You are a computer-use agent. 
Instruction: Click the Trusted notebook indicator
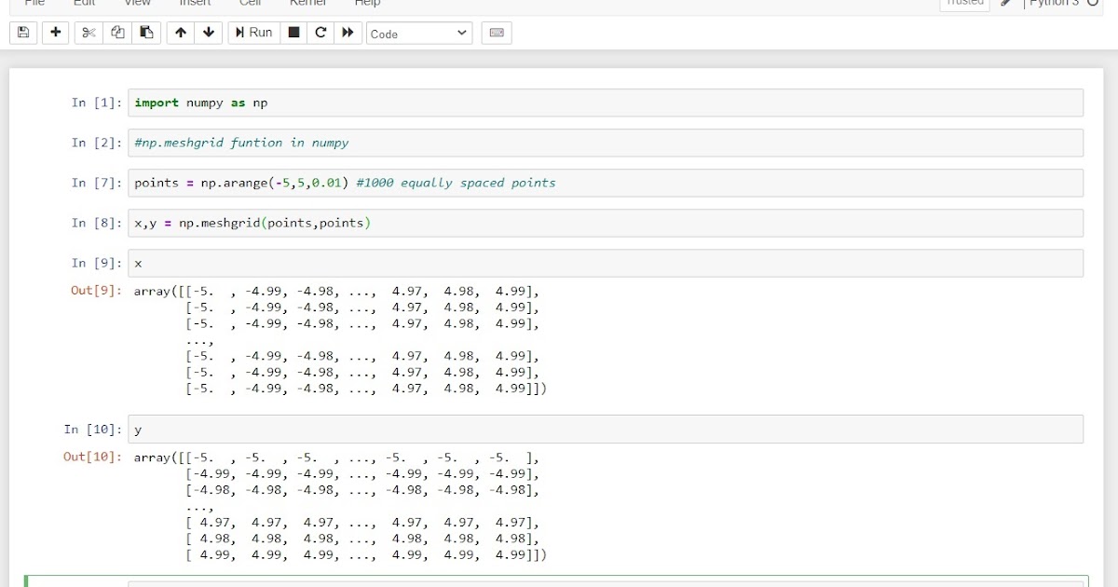(964, 3)
